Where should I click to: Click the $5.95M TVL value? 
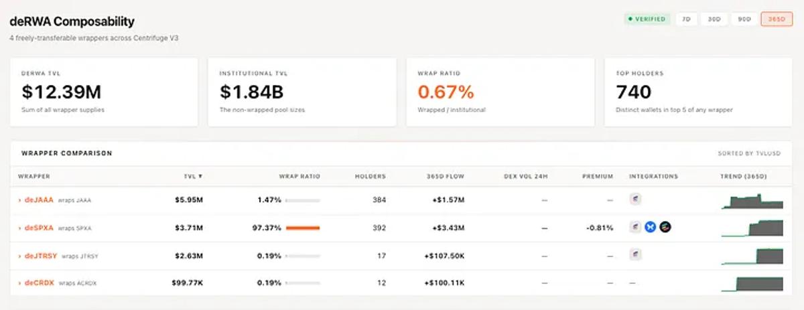[189, 200]
